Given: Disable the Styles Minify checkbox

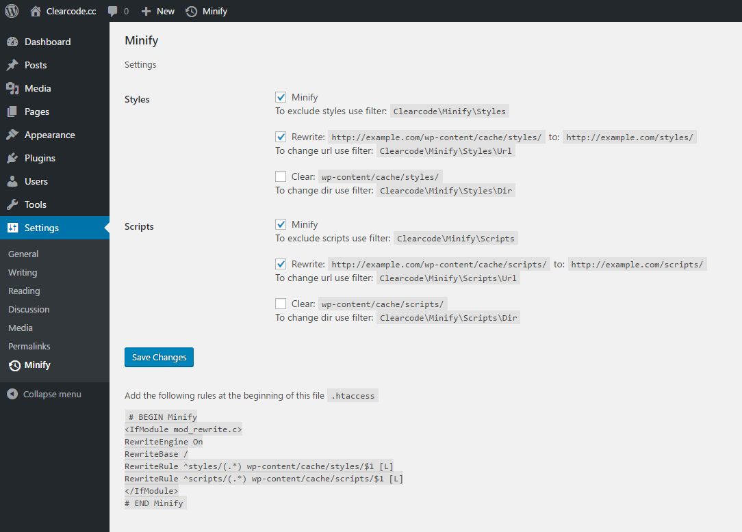Looking at the screenshot, I should pos(281,97).
